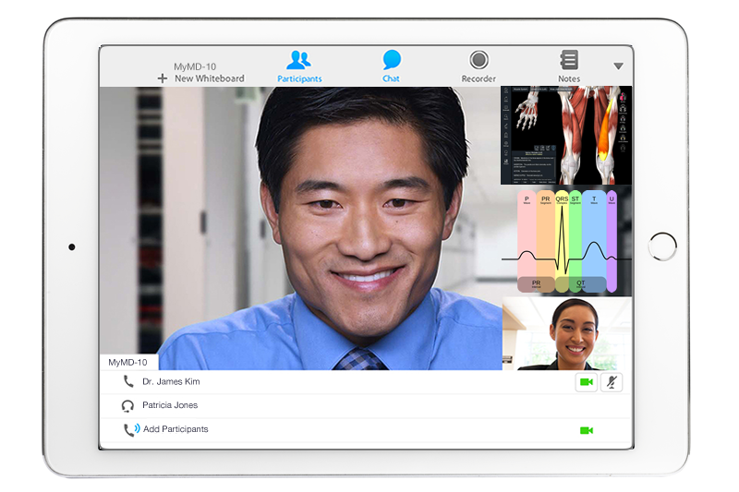Open the Notes icon

pyautogui.click(x=569, y=60)
